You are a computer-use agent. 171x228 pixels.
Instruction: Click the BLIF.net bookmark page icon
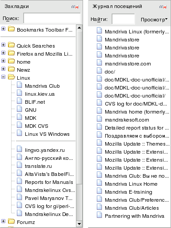20,101
